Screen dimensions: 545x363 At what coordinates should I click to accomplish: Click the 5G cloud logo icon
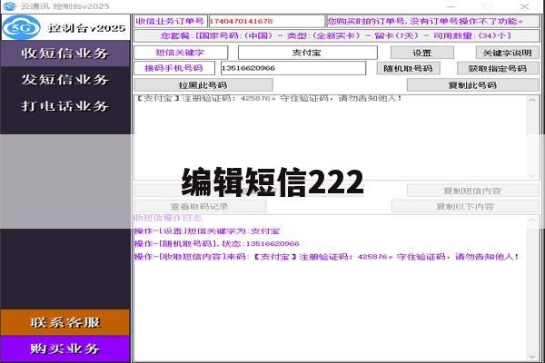point(22,27)
